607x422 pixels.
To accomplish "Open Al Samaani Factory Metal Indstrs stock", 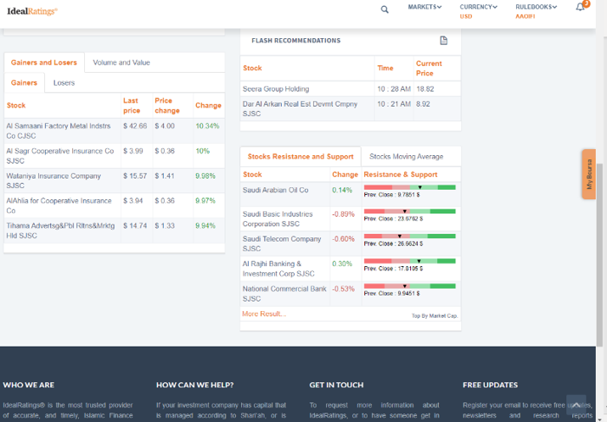I will [59, 131].
